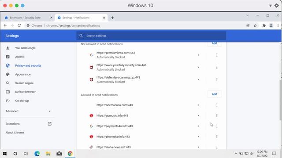Close the Extensions - Security Suite tab

(x=51, y=18)
